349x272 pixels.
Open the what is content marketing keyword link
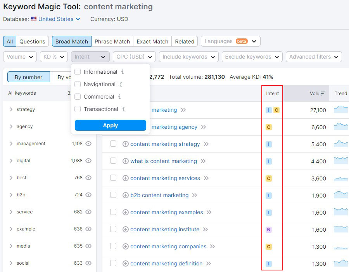point(164,161)
